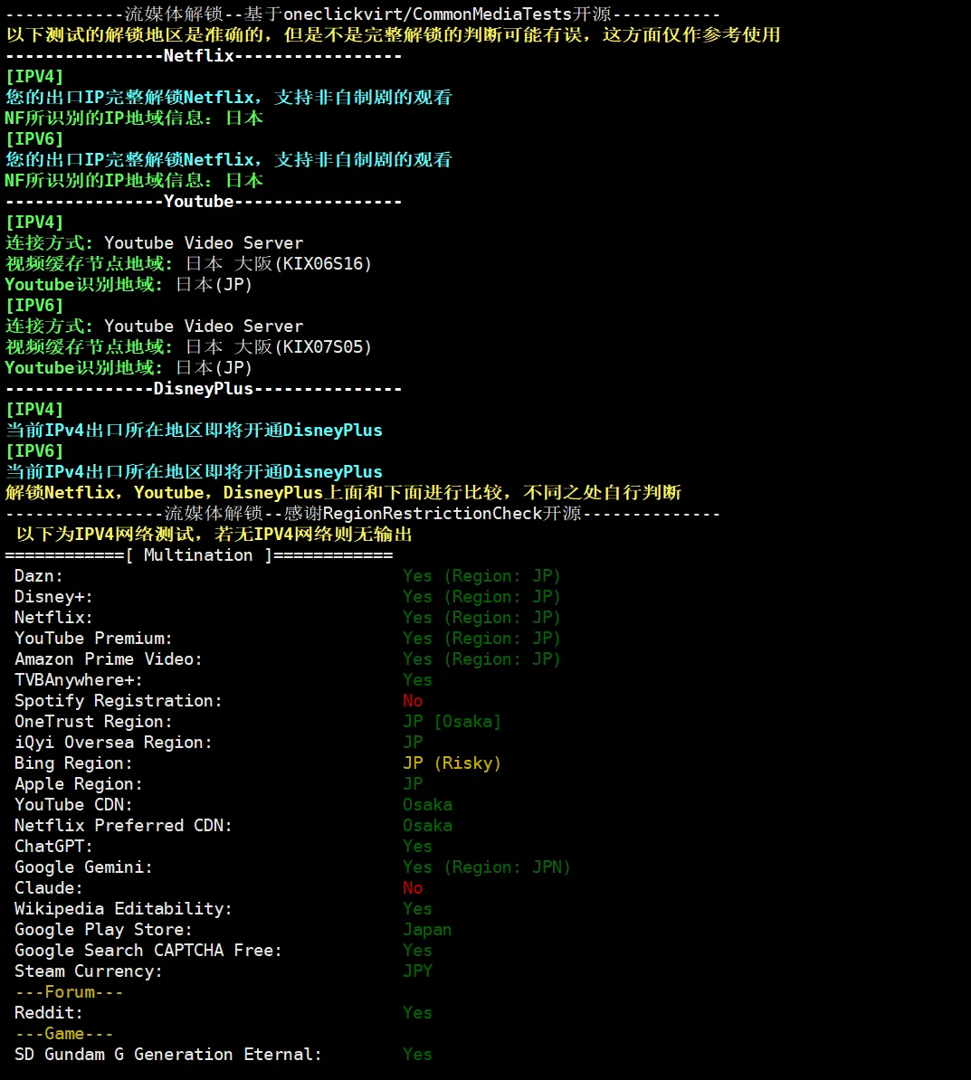This screenshot has height=1080, width=971.
Task: Click the Reddit: row label
Action: tap(48, 1012)
